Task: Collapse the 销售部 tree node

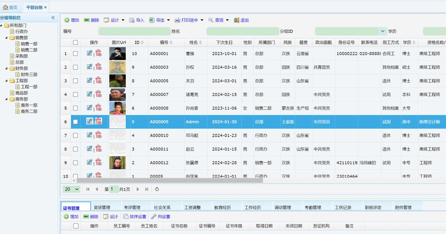Action: (7, 38)
